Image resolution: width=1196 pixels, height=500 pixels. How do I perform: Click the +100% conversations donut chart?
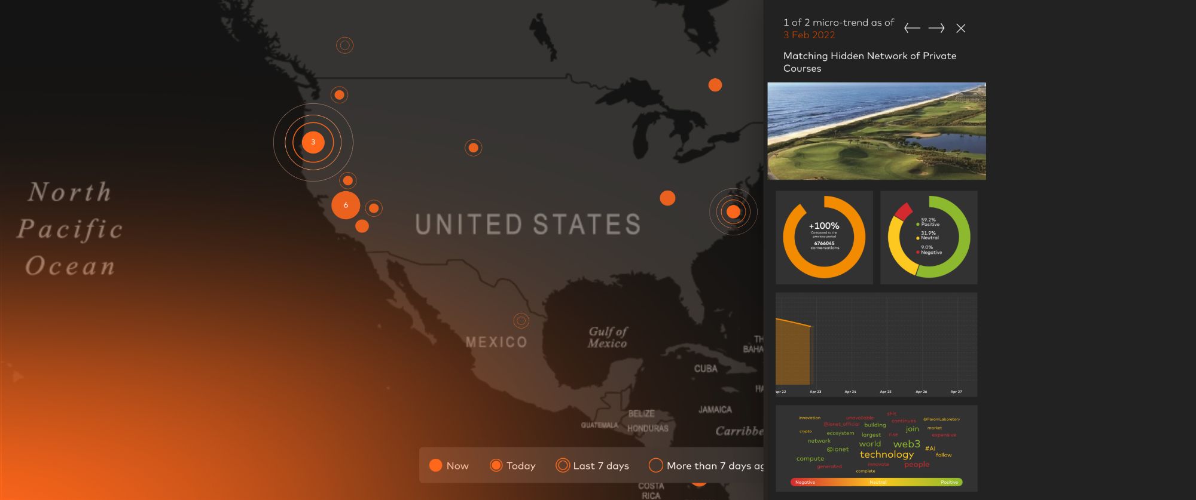824,237
